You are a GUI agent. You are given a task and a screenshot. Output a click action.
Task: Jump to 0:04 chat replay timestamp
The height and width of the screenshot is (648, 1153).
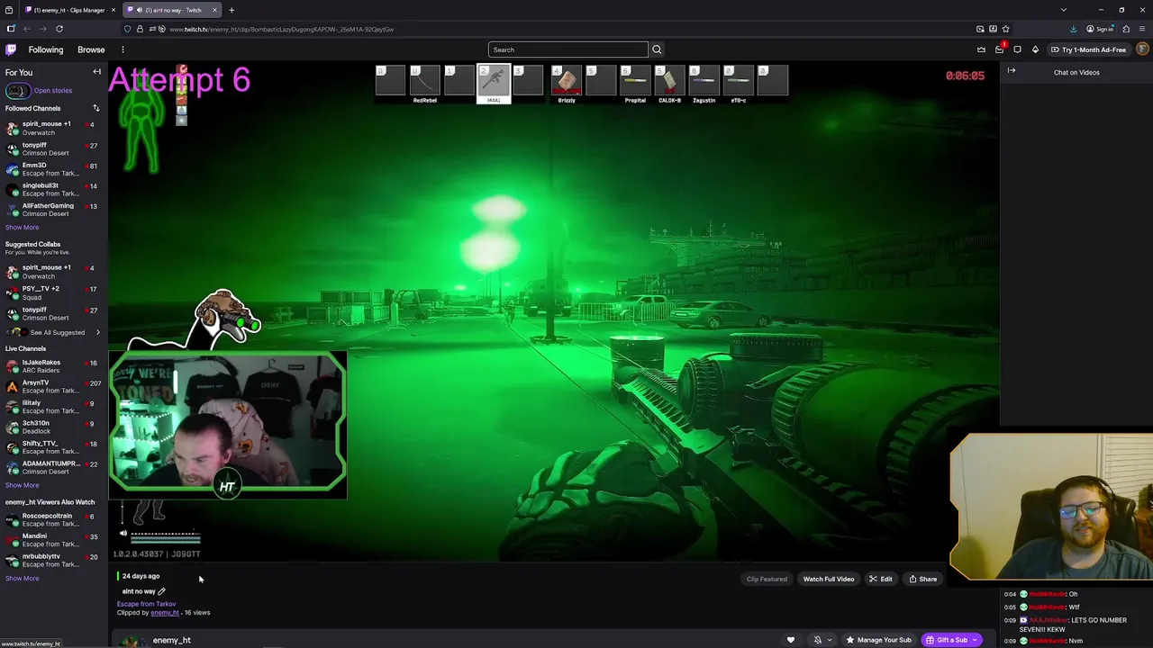tap(1010, 594)
